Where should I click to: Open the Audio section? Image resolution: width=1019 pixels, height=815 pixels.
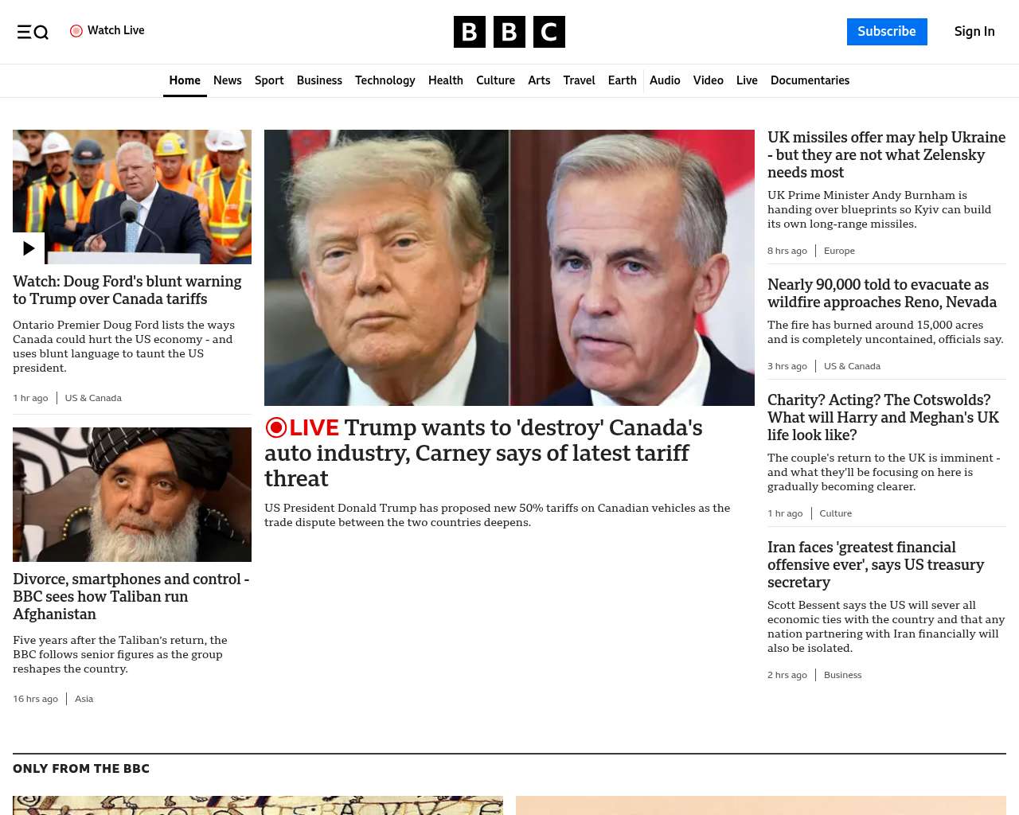tap(665, 80)
